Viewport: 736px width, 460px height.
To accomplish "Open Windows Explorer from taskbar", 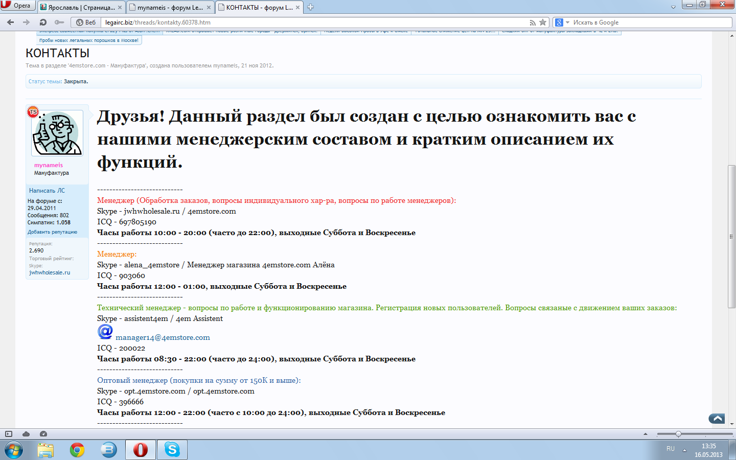I will coord(45,450).
